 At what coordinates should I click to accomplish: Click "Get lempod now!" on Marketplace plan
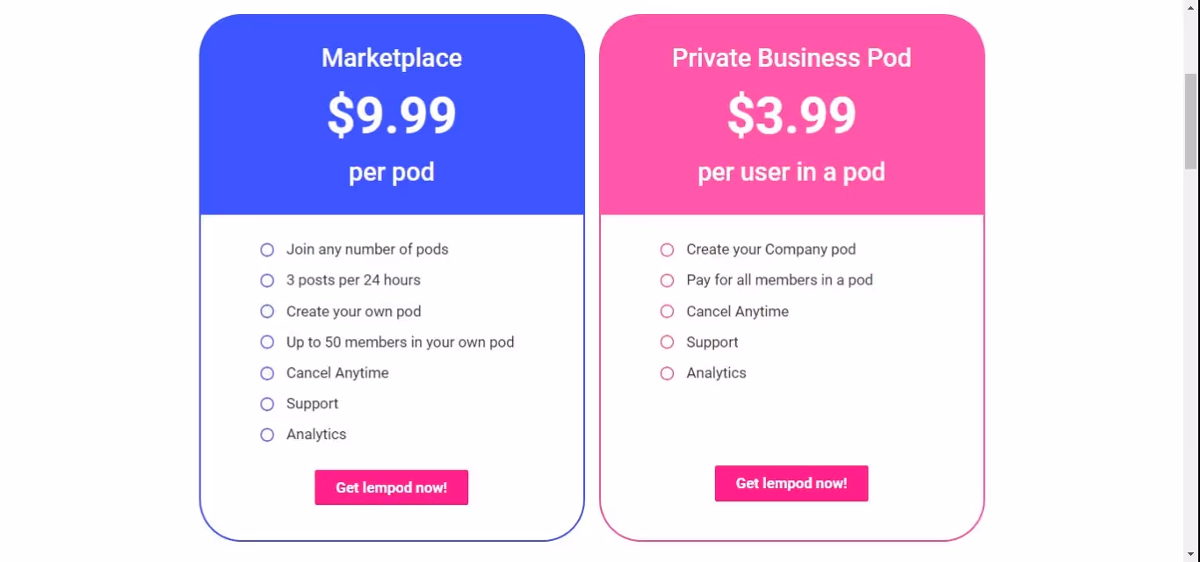[x=391, y=487]
